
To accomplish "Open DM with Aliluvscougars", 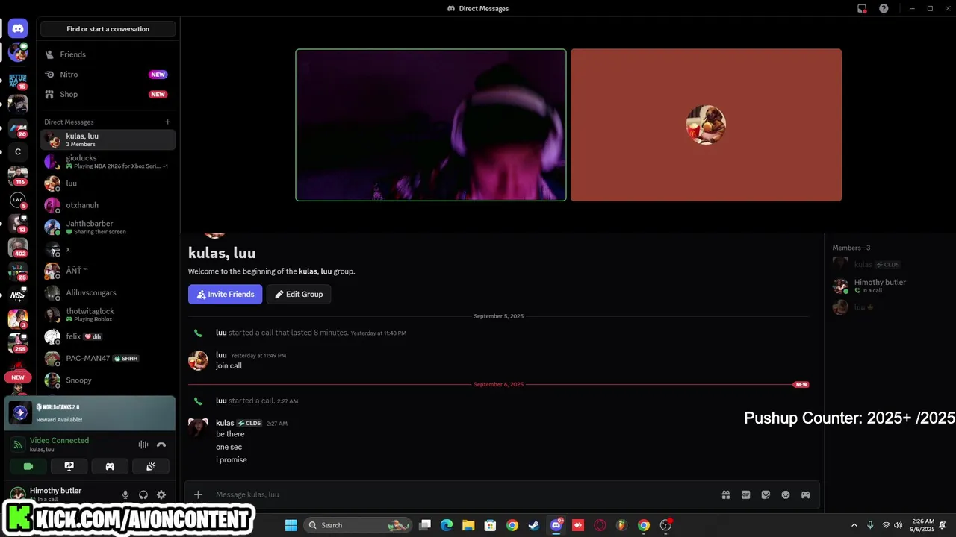I will (108, 292).
